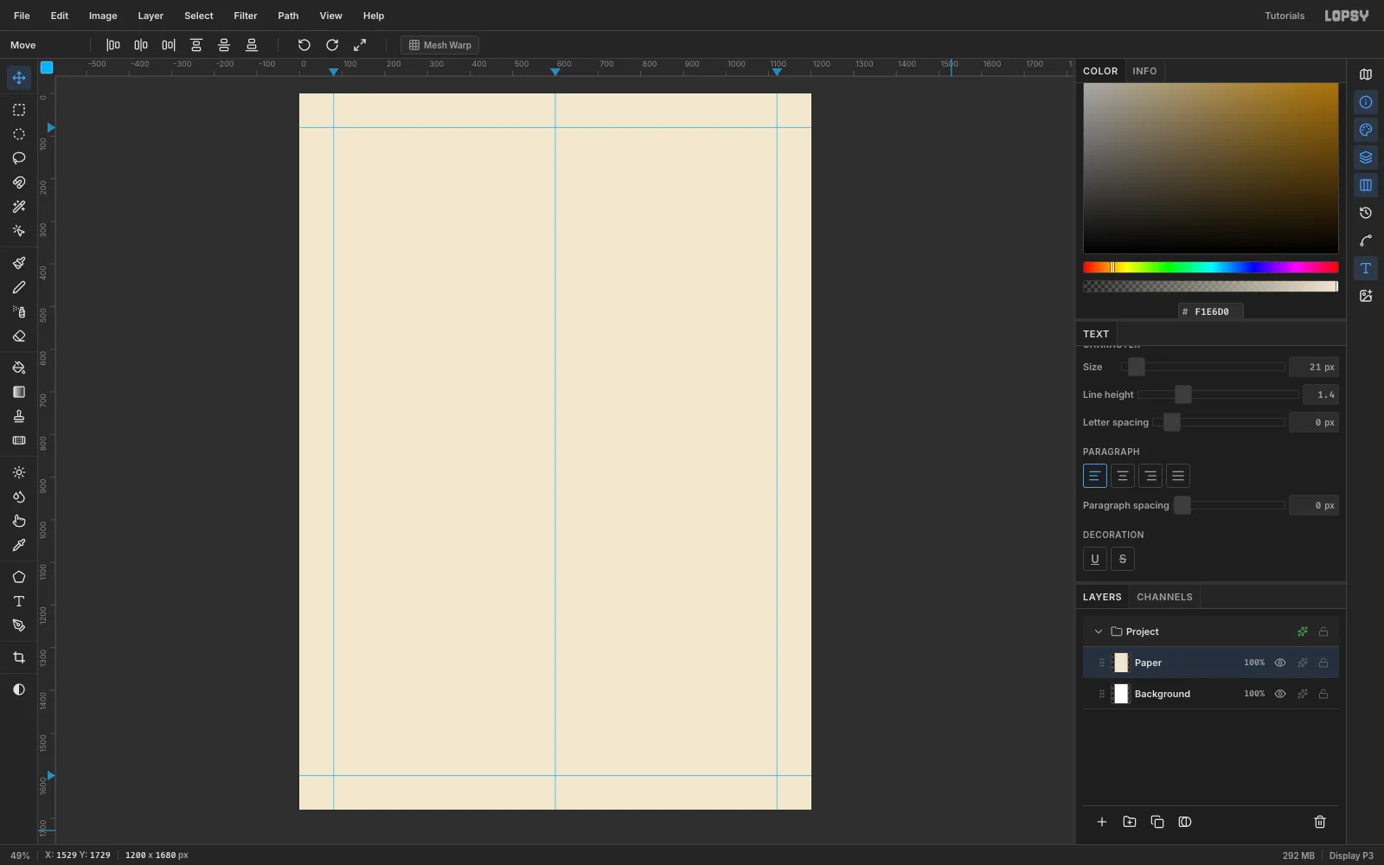Hide the Paper layer
The image size is (1384, 865).
pos(1280,663)
